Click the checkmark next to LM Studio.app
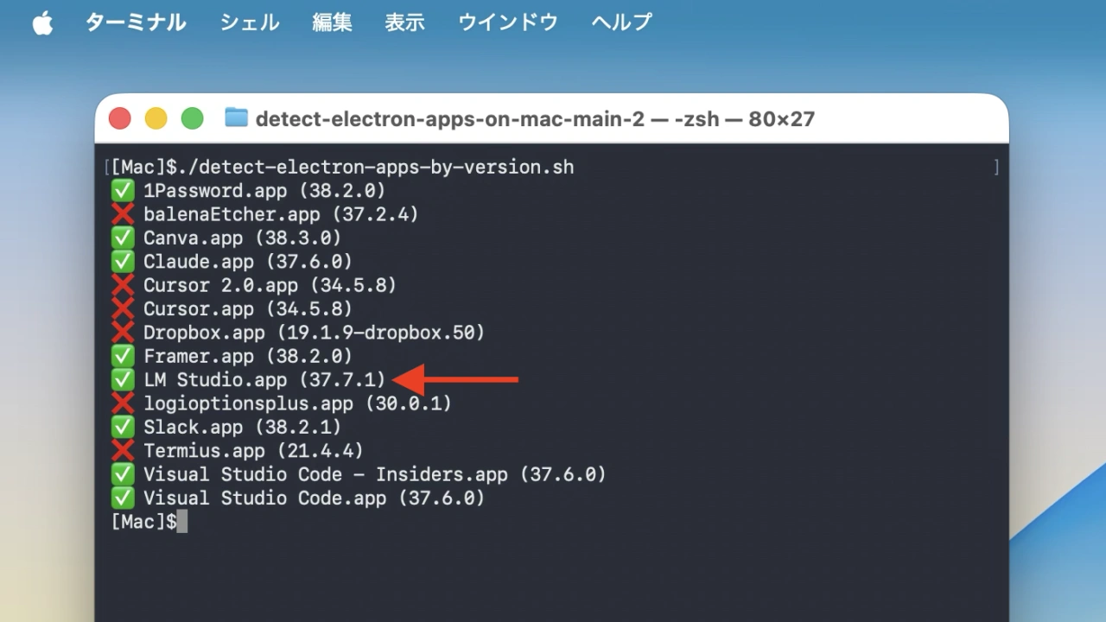 pos(122,379)
